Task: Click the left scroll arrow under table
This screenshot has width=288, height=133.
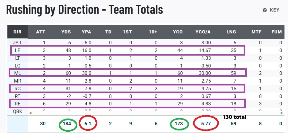Action: 31,113
